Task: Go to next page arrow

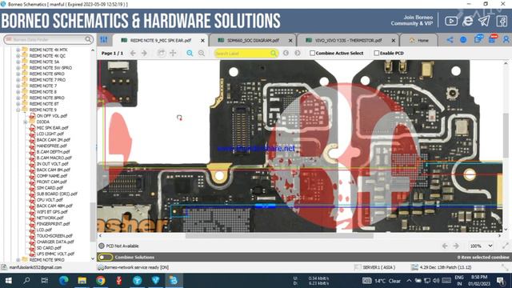Action: (x=144, y=53)
